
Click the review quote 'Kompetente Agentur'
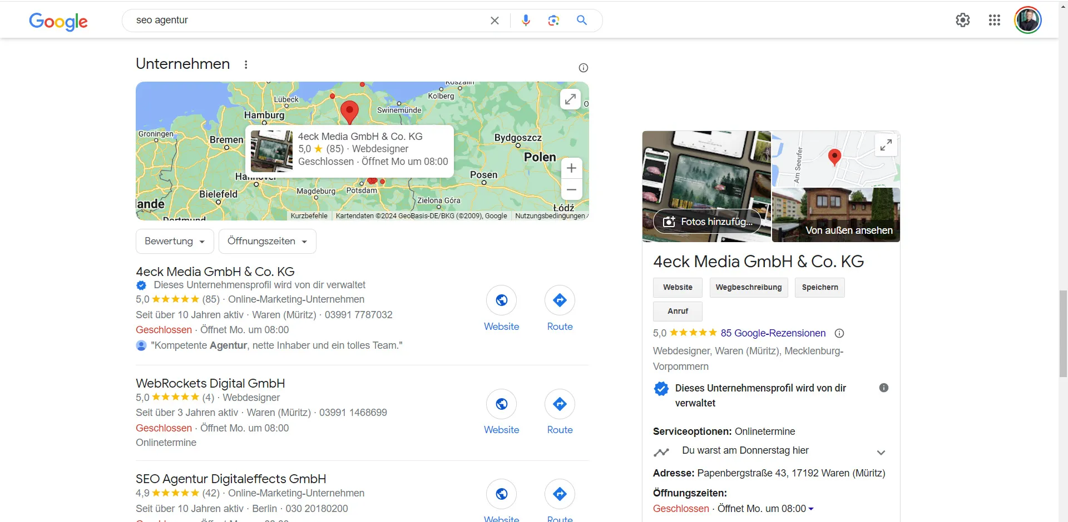click(277, 345)
